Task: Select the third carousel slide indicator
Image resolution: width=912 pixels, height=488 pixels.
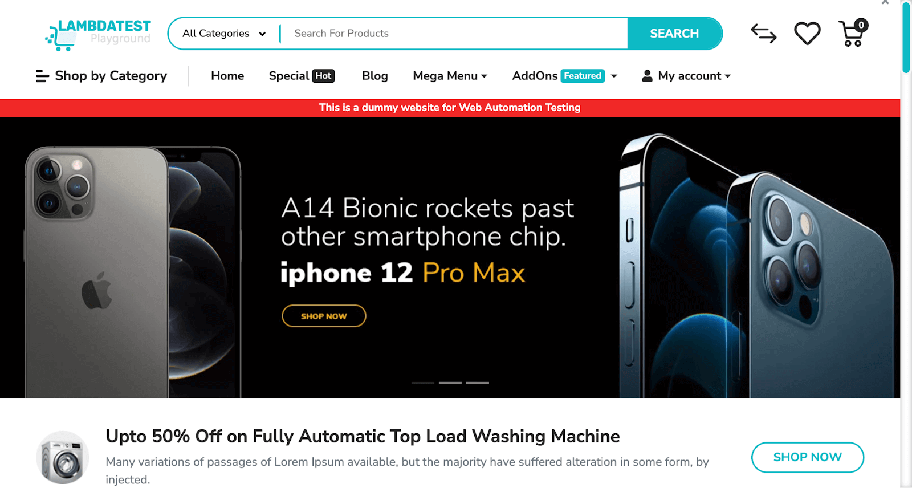Action: [478, 383]
